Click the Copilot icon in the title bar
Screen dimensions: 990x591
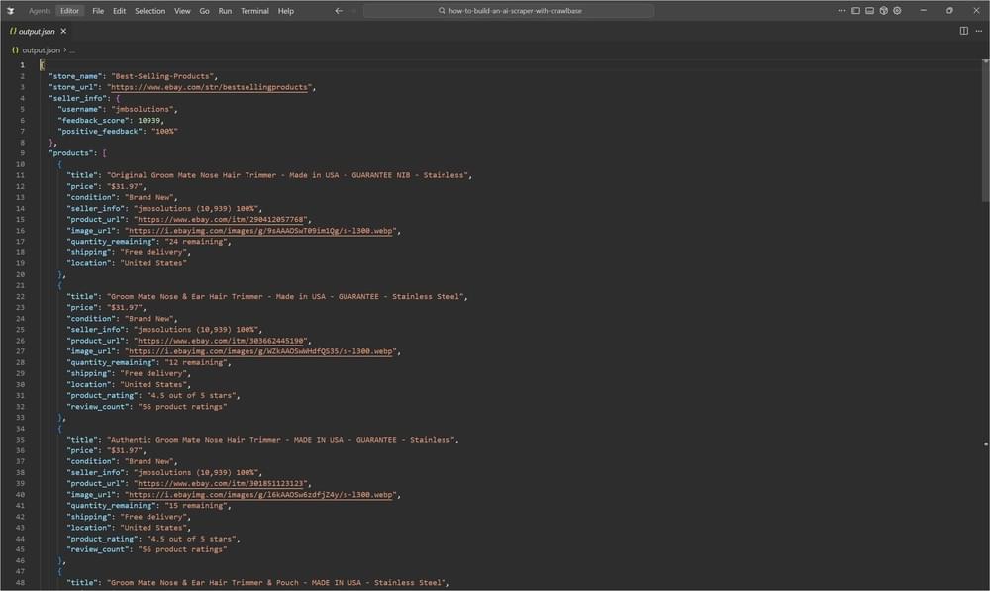[x=883, y=10]
